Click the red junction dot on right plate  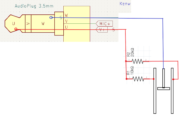tap(173, 79)
